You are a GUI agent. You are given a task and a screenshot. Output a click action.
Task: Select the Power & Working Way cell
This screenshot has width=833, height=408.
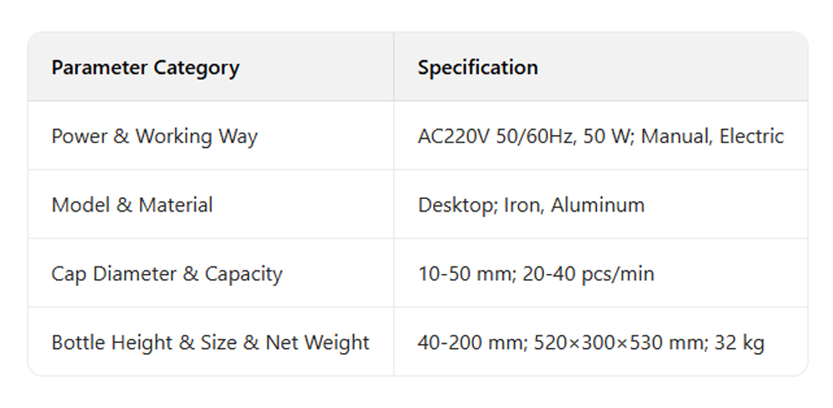click(154, 137)
